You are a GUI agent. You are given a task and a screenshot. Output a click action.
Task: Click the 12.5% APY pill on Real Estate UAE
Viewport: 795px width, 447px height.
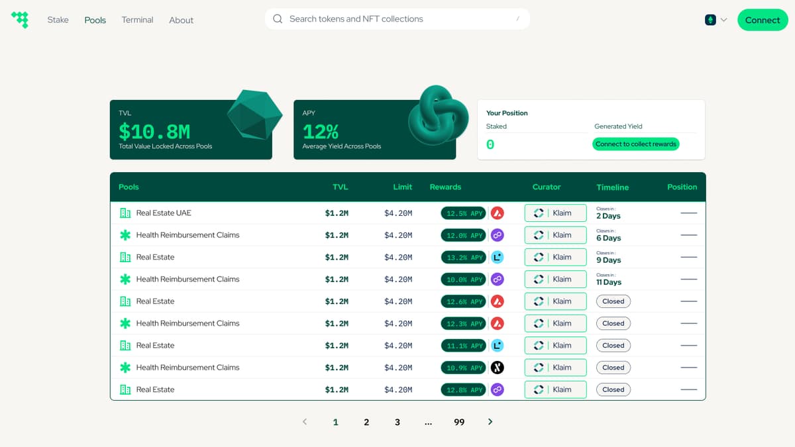tap(463, 213)
